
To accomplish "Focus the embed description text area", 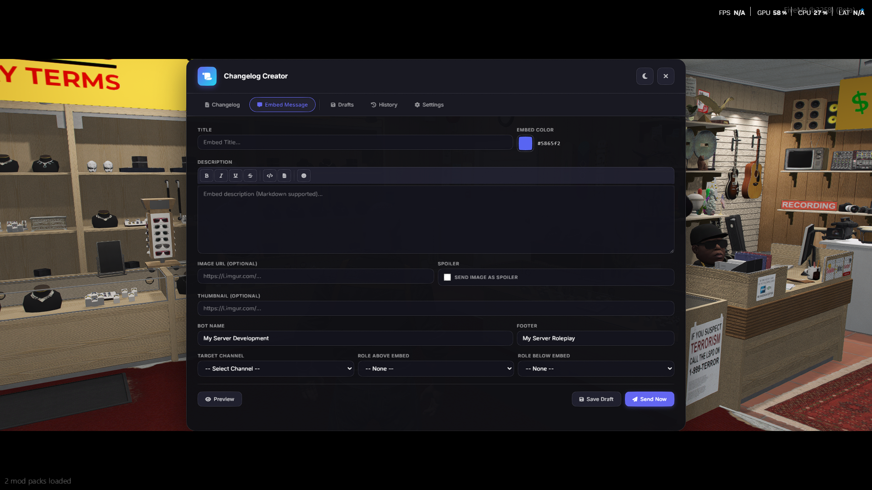I will coord(436,220).
